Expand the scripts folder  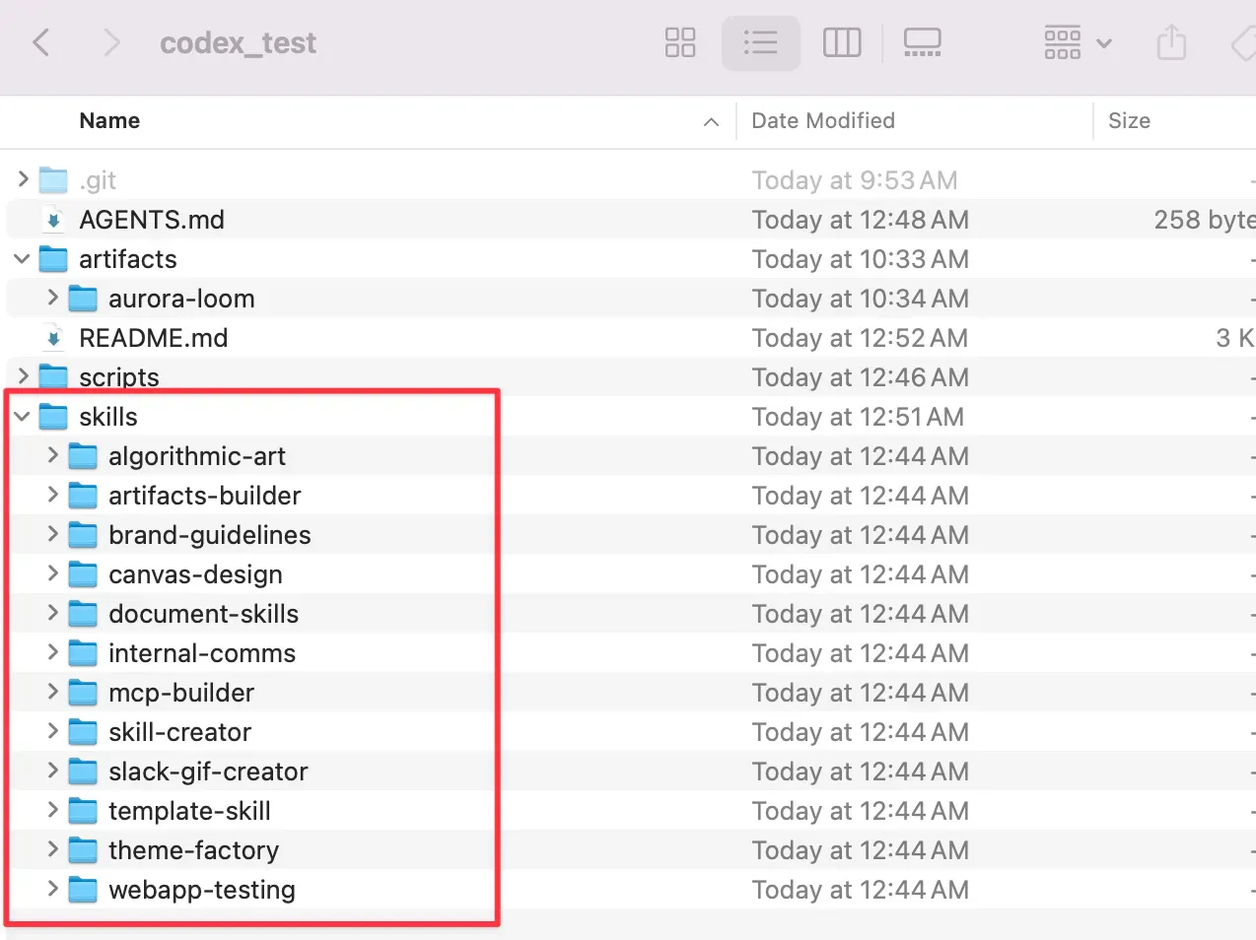23,375
